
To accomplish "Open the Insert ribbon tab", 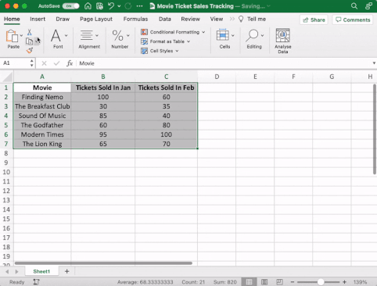I will 38,19.
